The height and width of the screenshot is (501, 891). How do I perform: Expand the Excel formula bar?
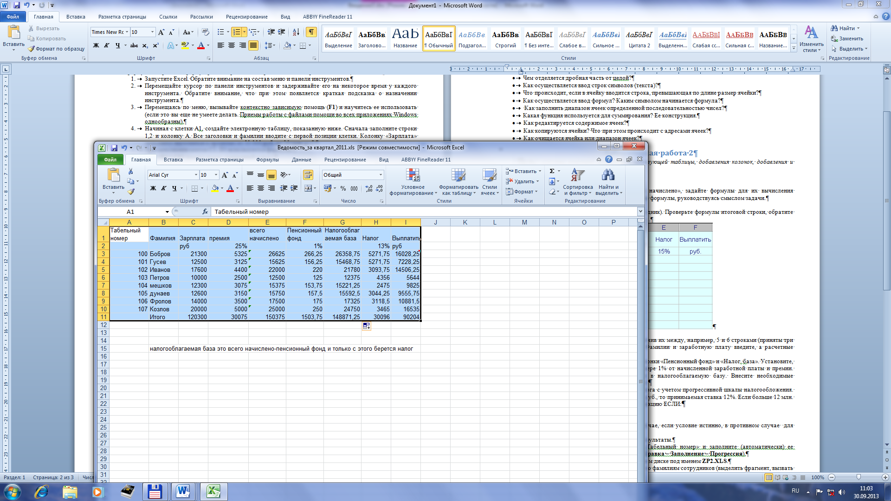[640, 212]
